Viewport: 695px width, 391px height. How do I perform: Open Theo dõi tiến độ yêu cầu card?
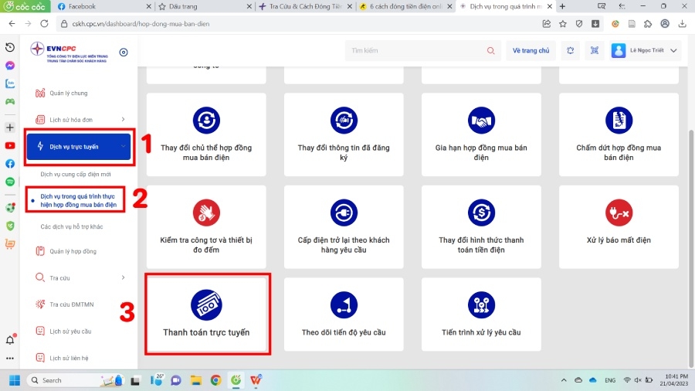point(344,314)
